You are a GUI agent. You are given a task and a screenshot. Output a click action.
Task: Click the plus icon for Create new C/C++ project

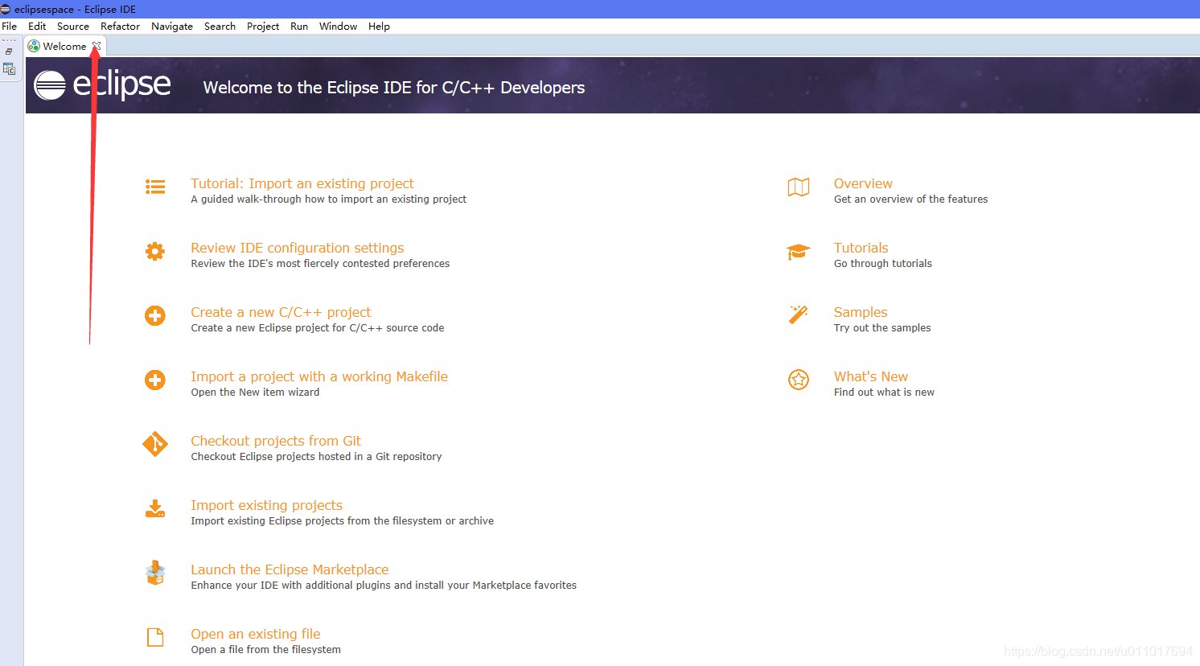[155, 315]
